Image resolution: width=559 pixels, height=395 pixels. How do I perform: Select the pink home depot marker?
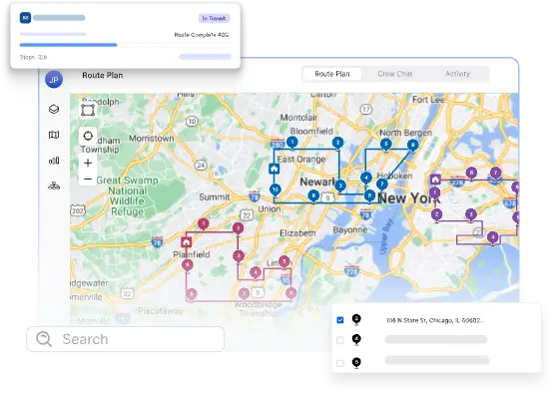(x=186, y=242)
